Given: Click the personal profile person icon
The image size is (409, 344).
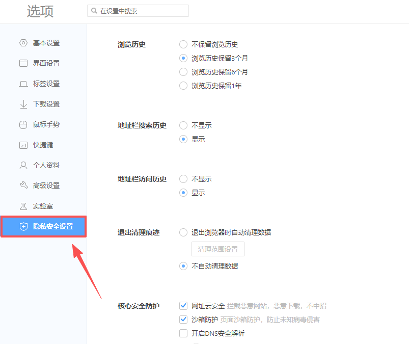Looking at the screenshot, I should [23, 165].
